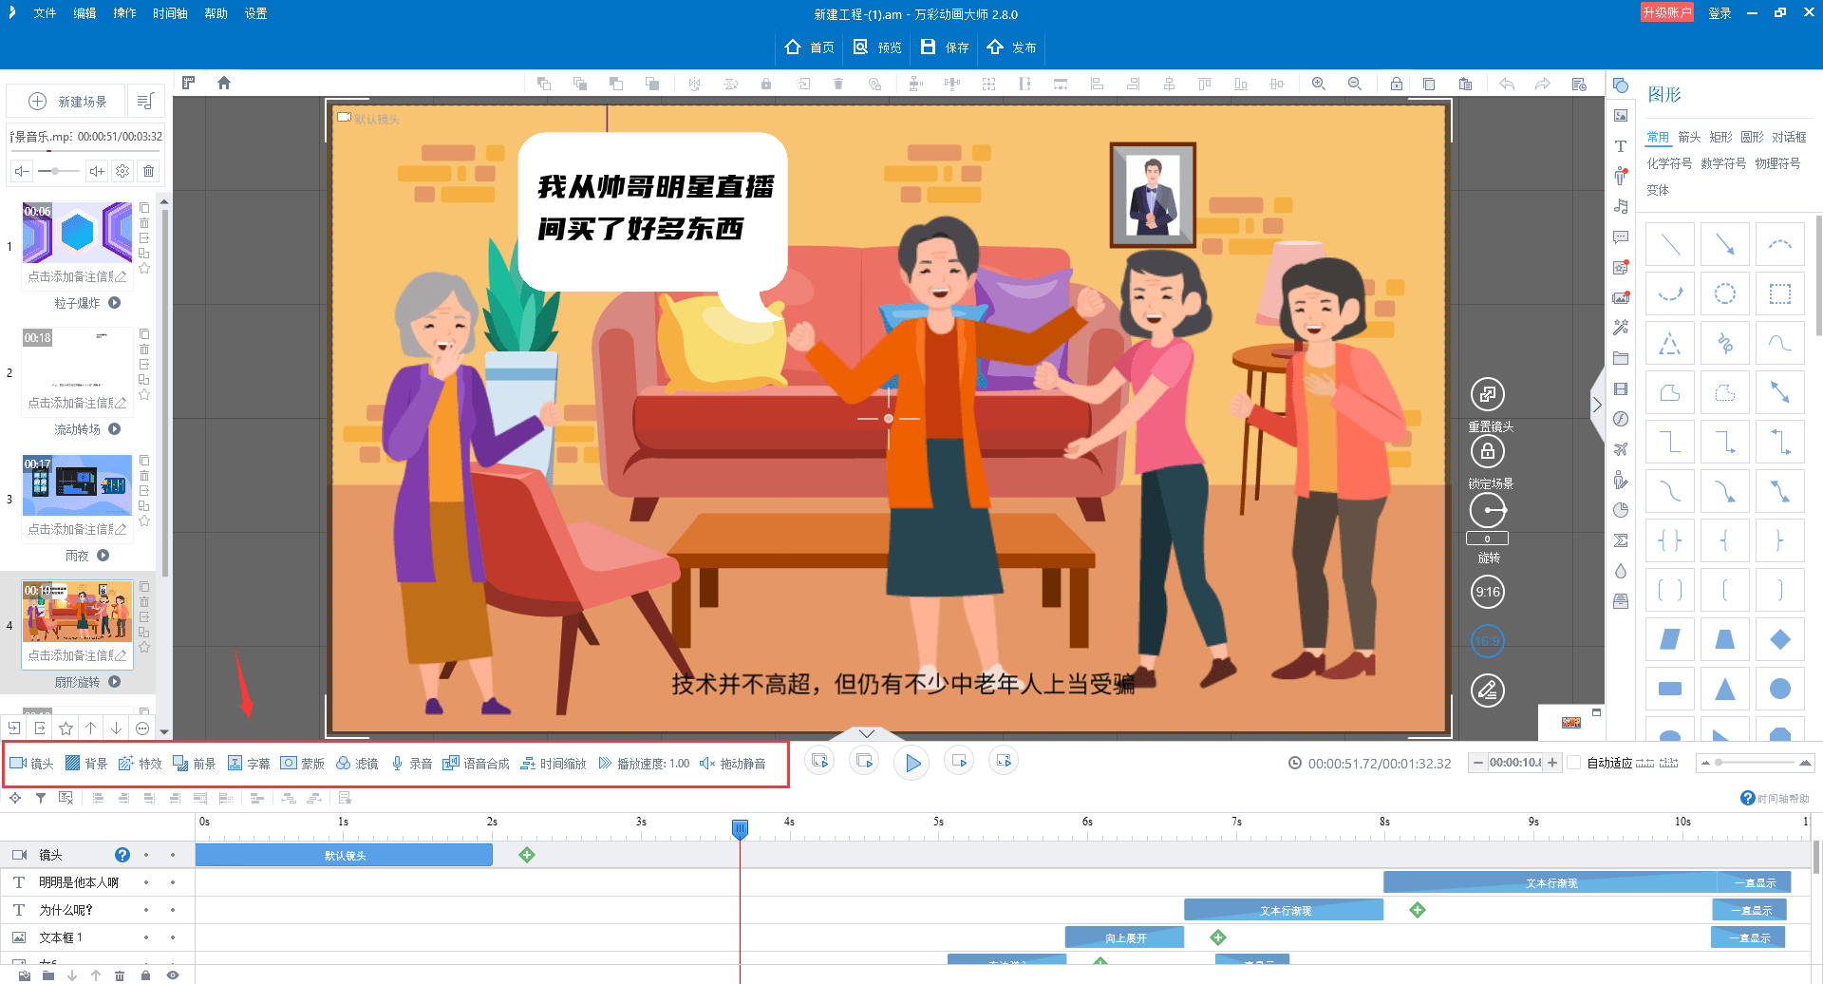The width and height of the screenshot is (1823, 984).
Task: Open the text tool in right sidebar
Action: click(x=1621, y=146)
